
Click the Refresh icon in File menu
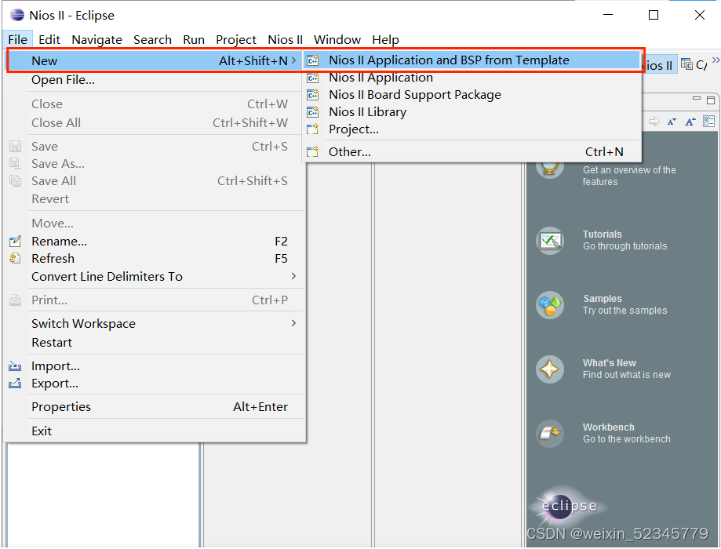(x=15, y=258)
